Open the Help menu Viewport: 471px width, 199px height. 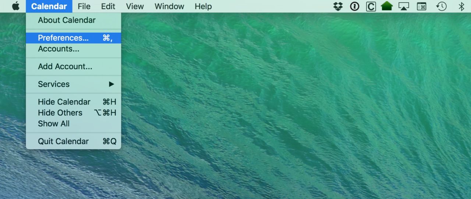(x=203, y=6)
